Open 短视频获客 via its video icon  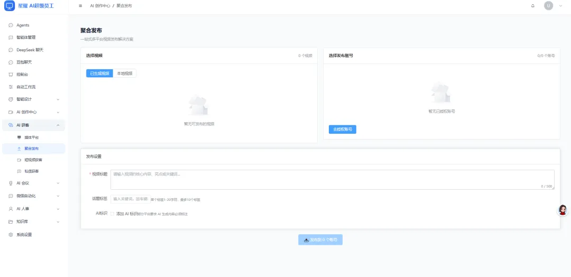tap(20, 160)
